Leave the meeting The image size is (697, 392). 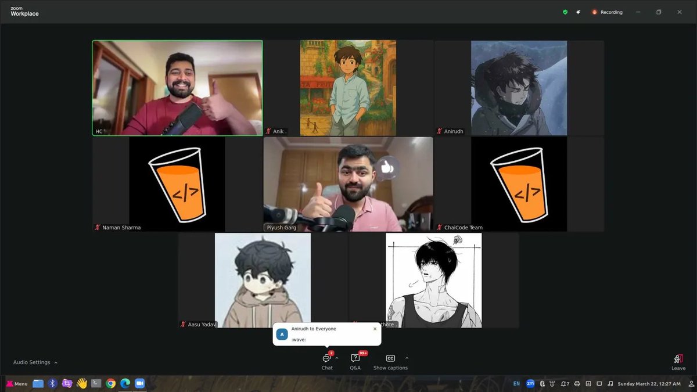click(x=678, y=362)
